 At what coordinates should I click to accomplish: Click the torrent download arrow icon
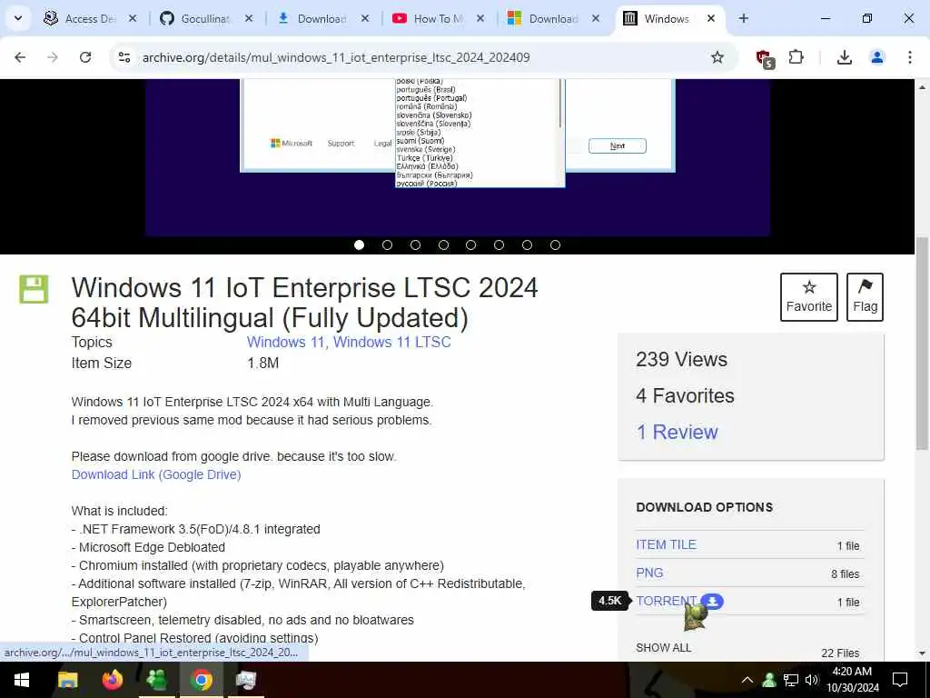712,602
